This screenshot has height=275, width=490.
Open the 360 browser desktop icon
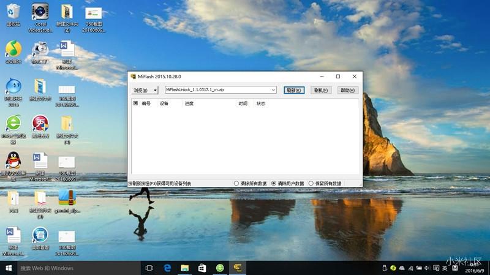coord(13,123)
